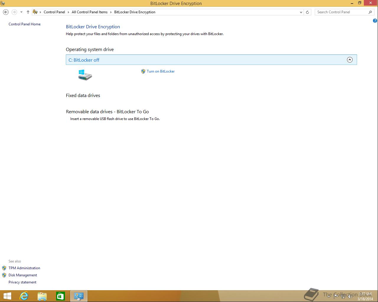The height and width of the screenshot is (302, 378).
Task: Click the Control Panel taskbar button
Action: pyautogui.click(x=79, y=296)
